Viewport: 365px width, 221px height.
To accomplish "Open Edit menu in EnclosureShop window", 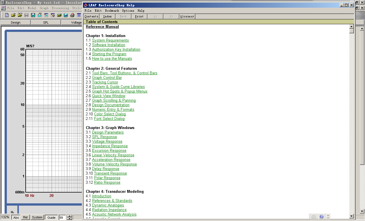I will tap(21, 8).
